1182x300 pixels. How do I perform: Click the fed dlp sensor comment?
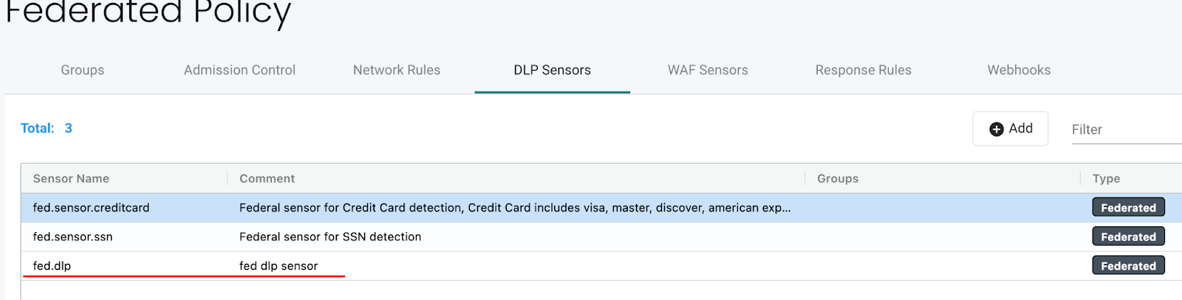coord(279,266)
